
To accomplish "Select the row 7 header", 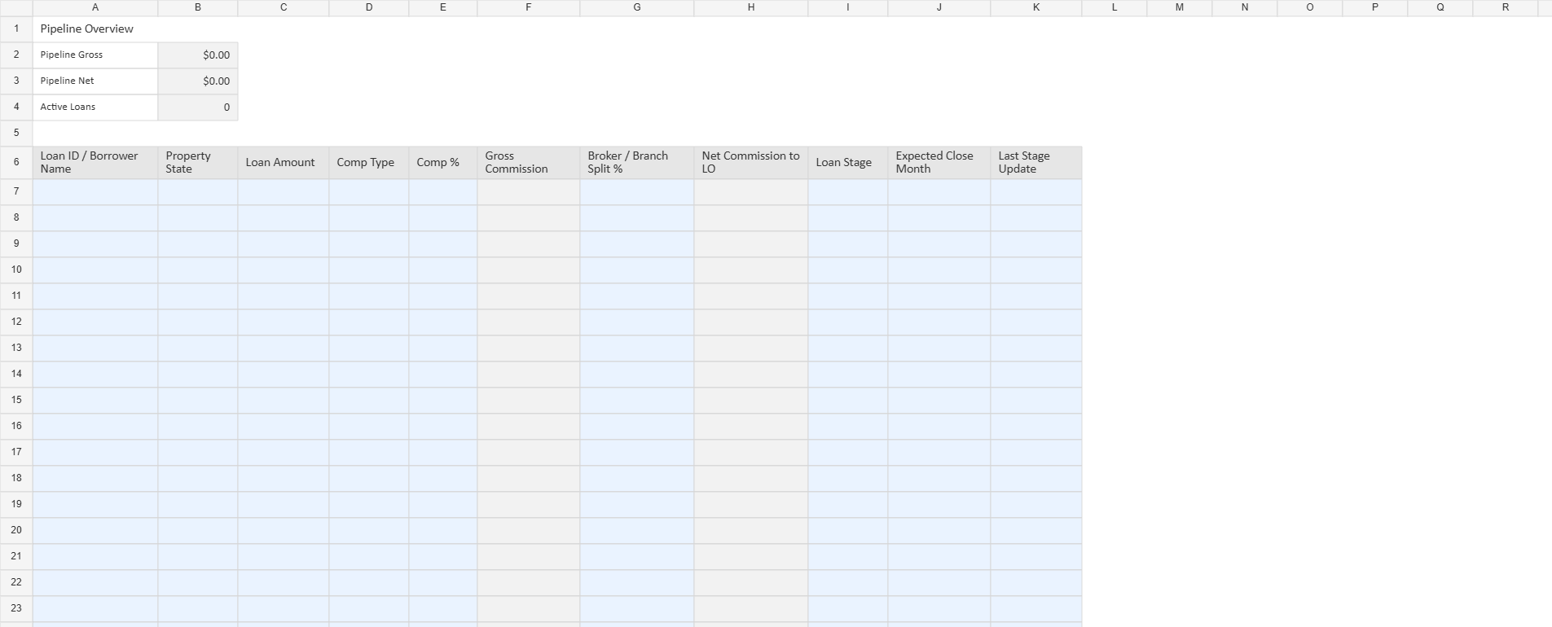I will (16, 191).
